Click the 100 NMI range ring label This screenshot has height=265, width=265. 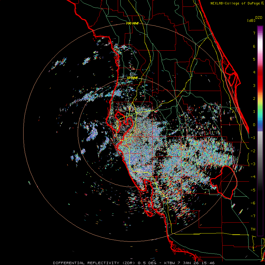pos(132,23)
